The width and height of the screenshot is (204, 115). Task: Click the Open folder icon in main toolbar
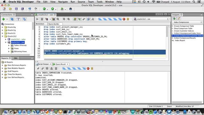point(10,9)
